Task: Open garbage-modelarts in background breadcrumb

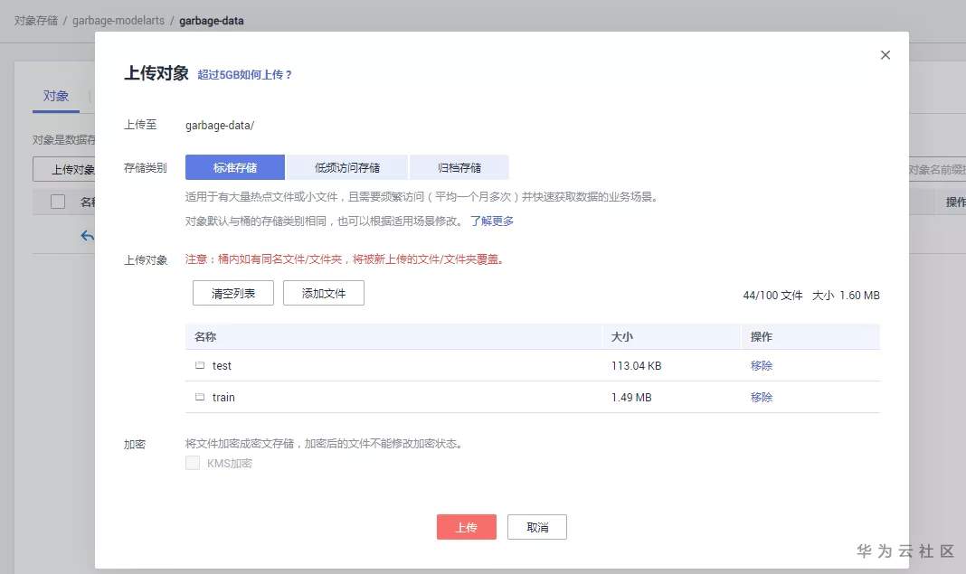Action: [118, 20]
